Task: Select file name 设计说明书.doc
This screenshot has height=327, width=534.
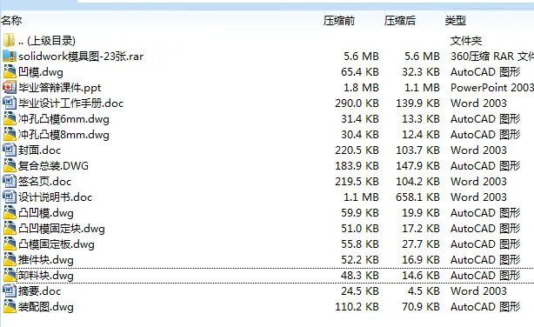Action: pyautogui.click(x=55, y=197)
